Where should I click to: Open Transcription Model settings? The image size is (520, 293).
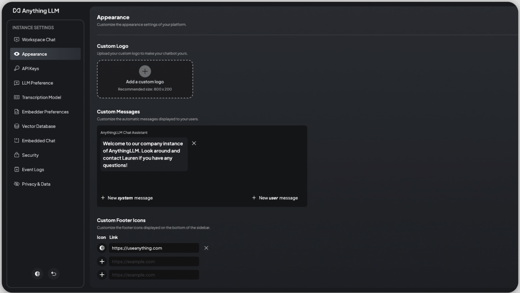pyautogui.click(x=45, y=97)
